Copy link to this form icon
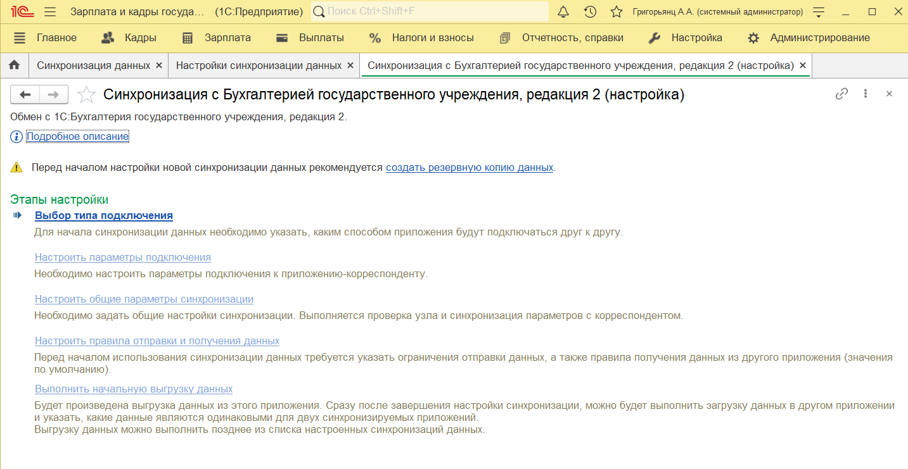Screen dimensions: 908x469 click(841, 94)
